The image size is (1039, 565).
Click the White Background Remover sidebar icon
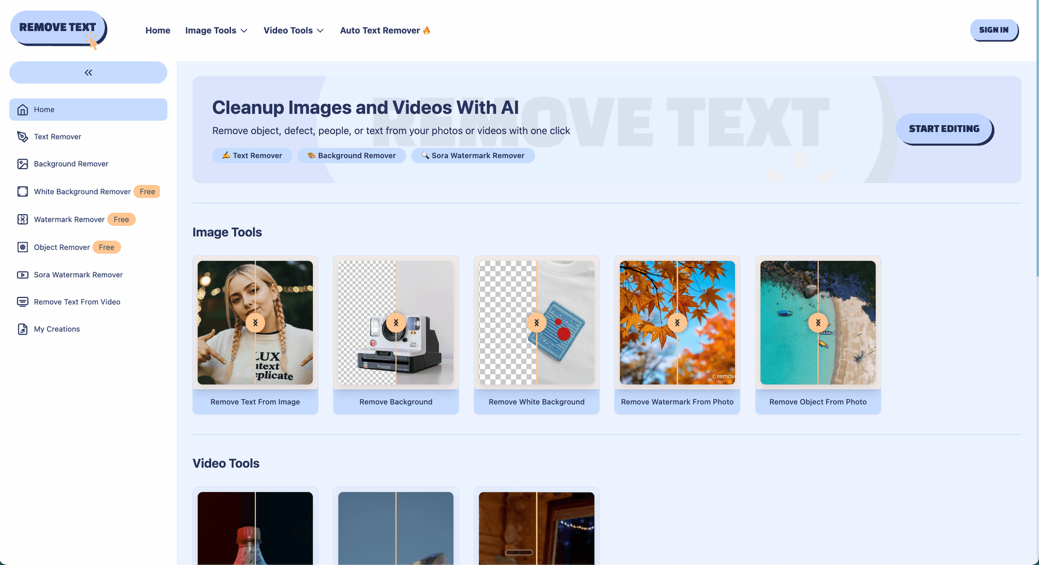(22, 191)
